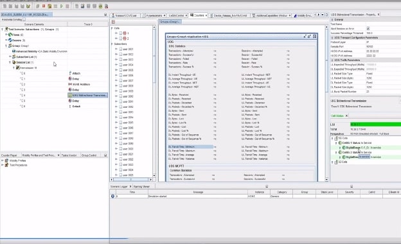The height and width of the screenshot is (244, 401).
Task: Click the 5G NR Addition step icon
Action: pos(70,84)
